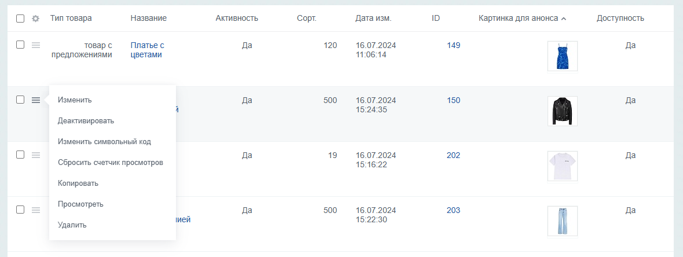Open row actions menu for product ID 203
This screenshot has height=257, width=683.
pos(36,210)
